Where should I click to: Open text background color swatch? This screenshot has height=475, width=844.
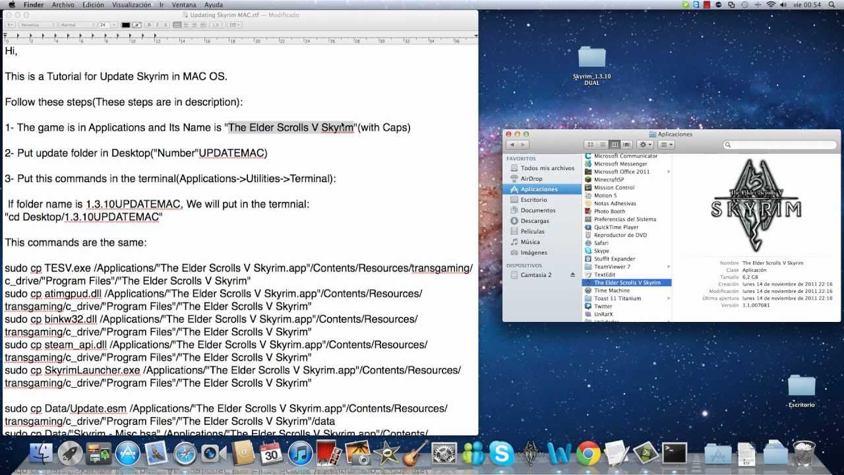coord(137,25)
